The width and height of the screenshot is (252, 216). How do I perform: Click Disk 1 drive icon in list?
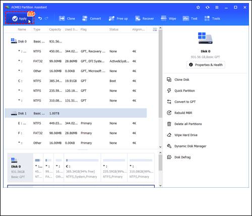(x=14, y=114)
